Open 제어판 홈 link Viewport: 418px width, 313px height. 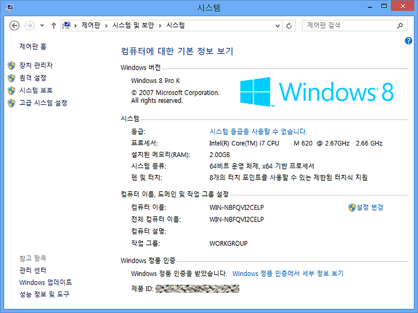[x=33, y=46]
